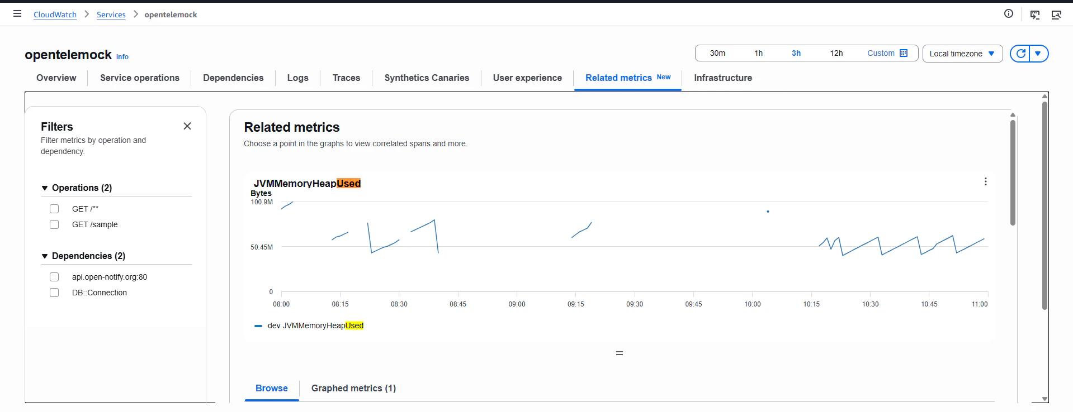Click the info circle icon in the top bar
The image size is (1073, 412).
pyautogui.click(x=1009, y=14)
